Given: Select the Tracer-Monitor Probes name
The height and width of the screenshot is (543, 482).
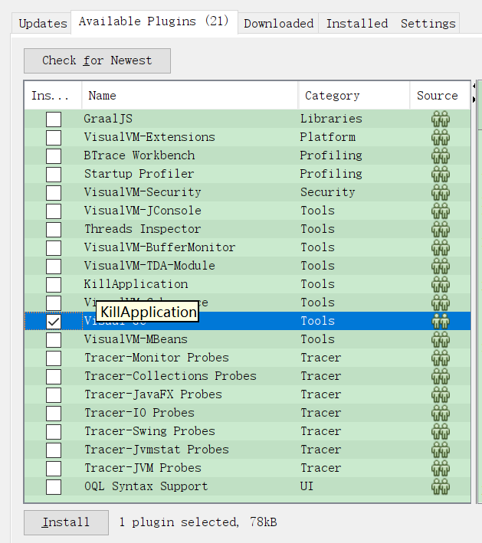Looking at the screenshot, I should [156, 358].
